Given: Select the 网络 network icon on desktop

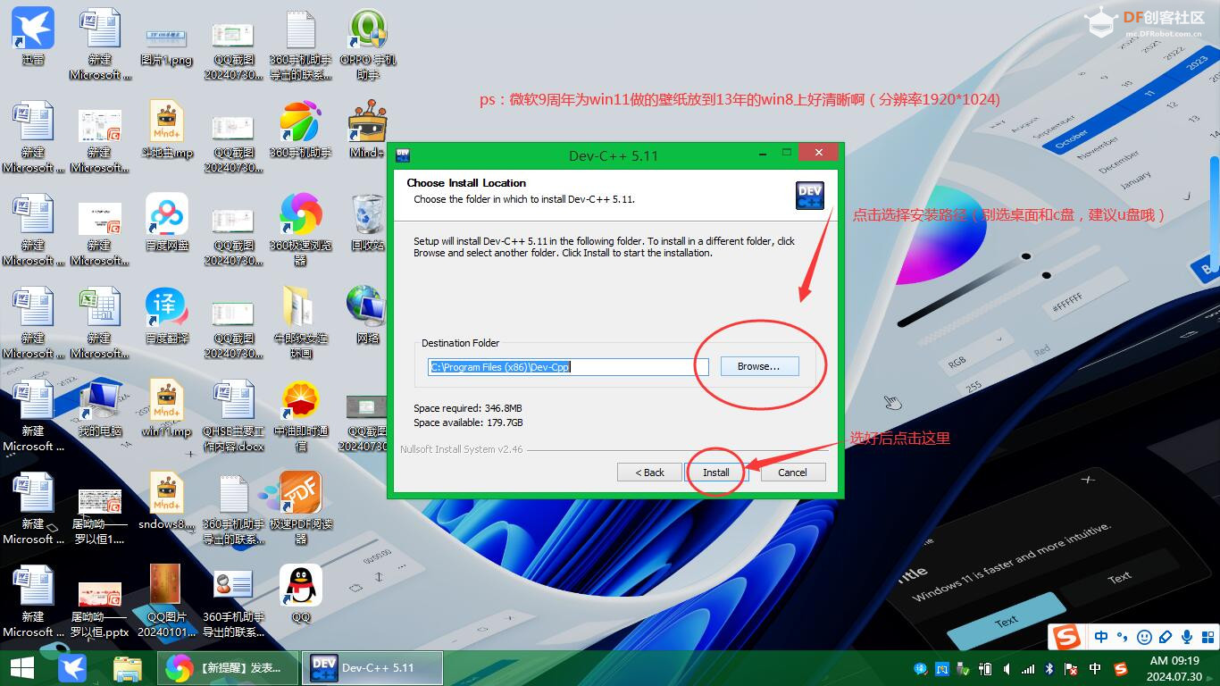Looking at the screenshot, I should point(367,315).
